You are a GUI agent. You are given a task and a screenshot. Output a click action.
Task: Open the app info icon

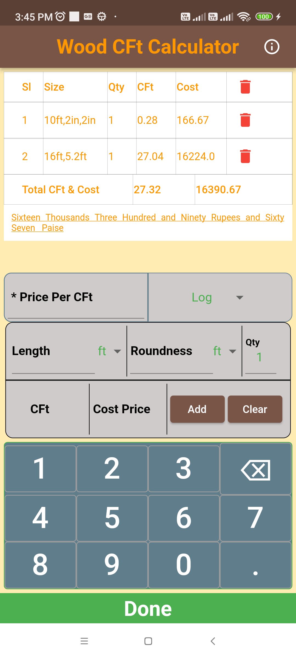click(x=272, y=47)
